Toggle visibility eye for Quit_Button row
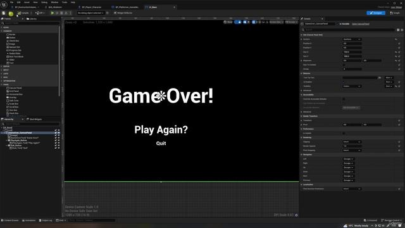This screenshot has height=228, width=405. pyautogui.click(x=59, y=146)
